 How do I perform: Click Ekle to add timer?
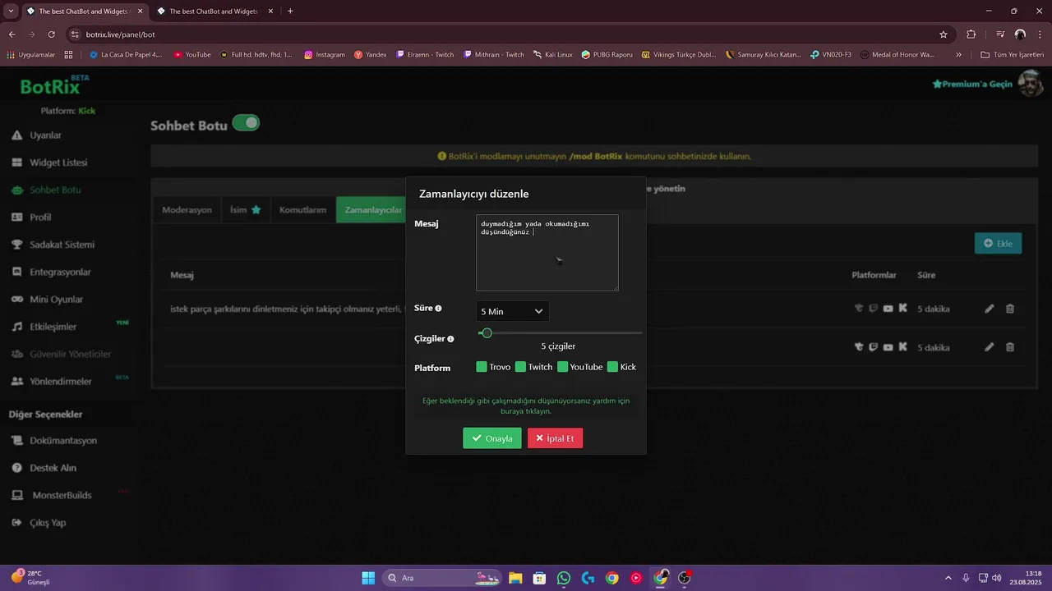pyautogui.click(x=998, y=243)
